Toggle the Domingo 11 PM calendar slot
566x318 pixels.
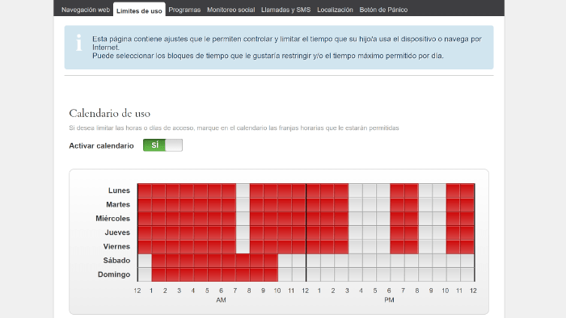pos(467,274)
